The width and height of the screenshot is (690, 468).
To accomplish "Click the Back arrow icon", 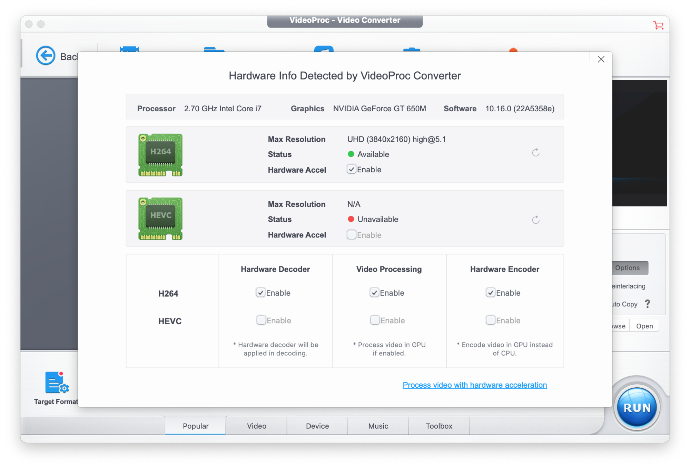I will click(x=46, y=55).
